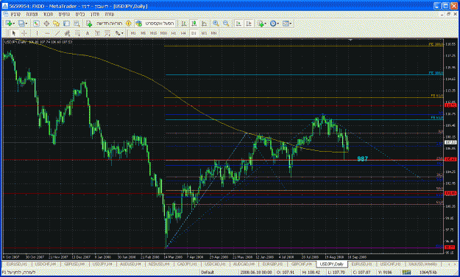Select the Cursor arrow tool
Screen dimensions: 460x277
(x=14, y=33)
